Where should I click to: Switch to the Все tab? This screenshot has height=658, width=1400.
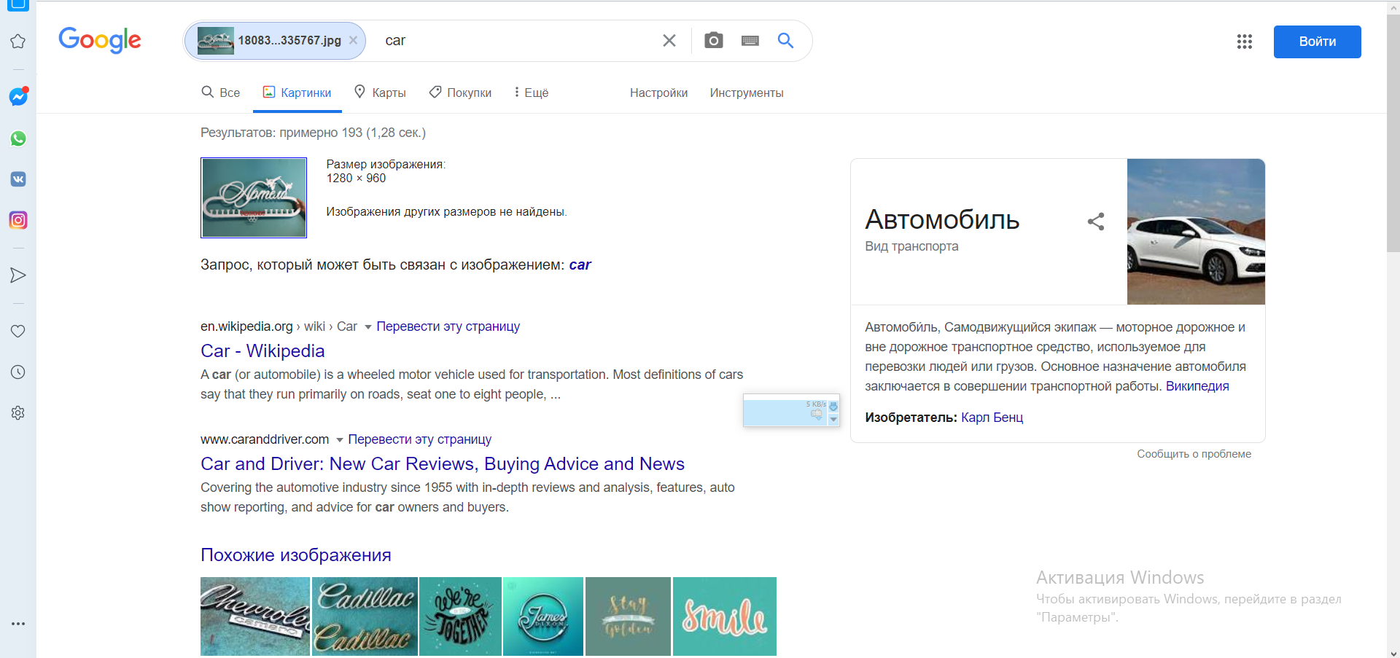click(221, 93)
